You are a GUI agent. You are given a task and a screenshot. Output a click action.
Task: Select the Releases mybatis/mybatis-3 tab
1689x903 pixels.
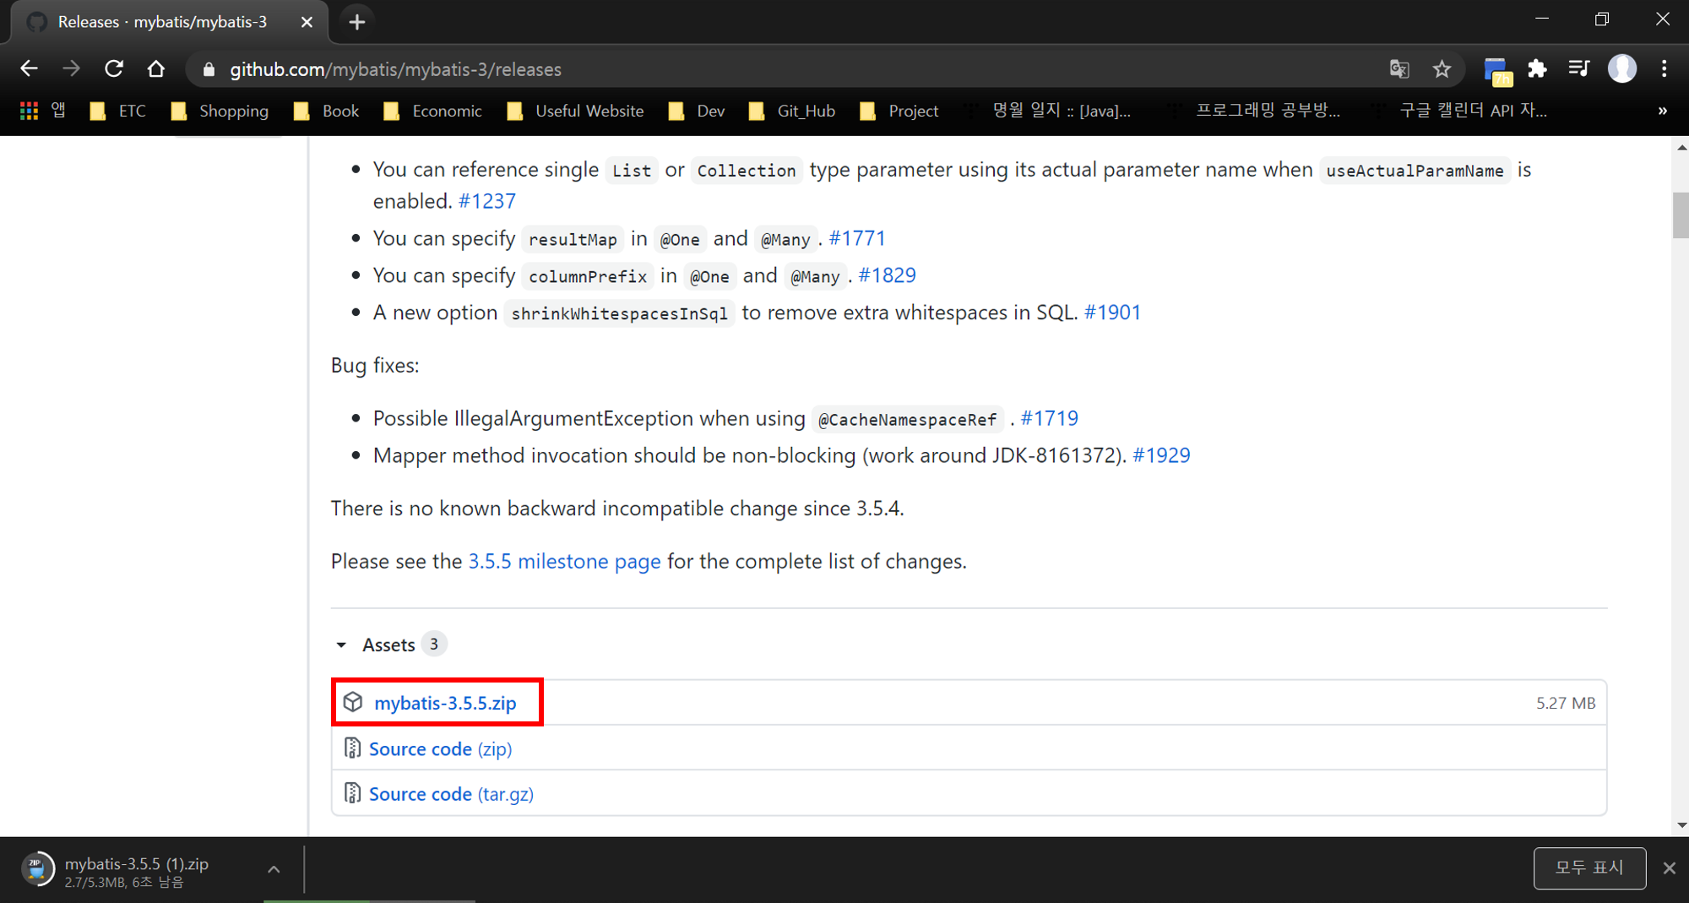[x=169, y=22]
